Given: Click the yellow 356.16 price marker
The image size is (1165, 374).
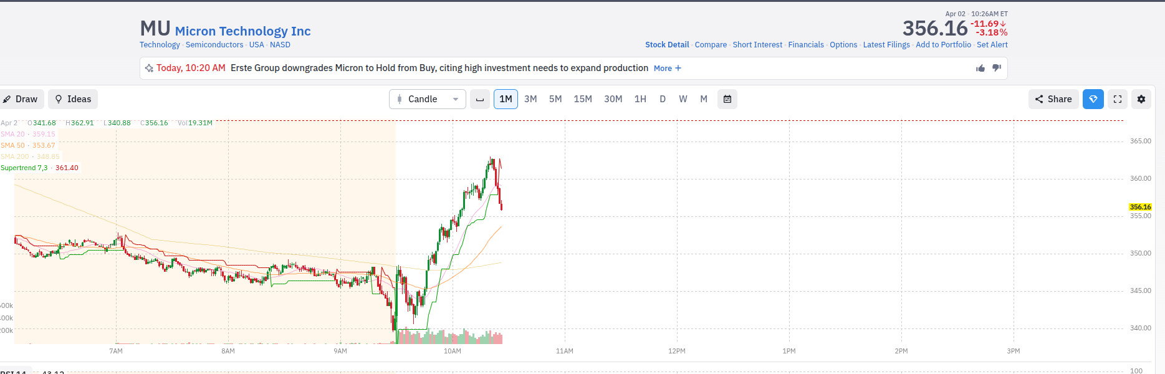Looking at the screenshot, I should tap(1140, 207).
